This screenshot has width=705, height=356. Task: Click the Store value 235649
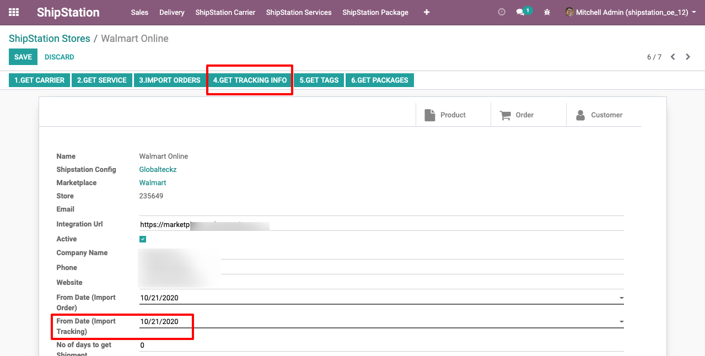click(x=151, y=196)
